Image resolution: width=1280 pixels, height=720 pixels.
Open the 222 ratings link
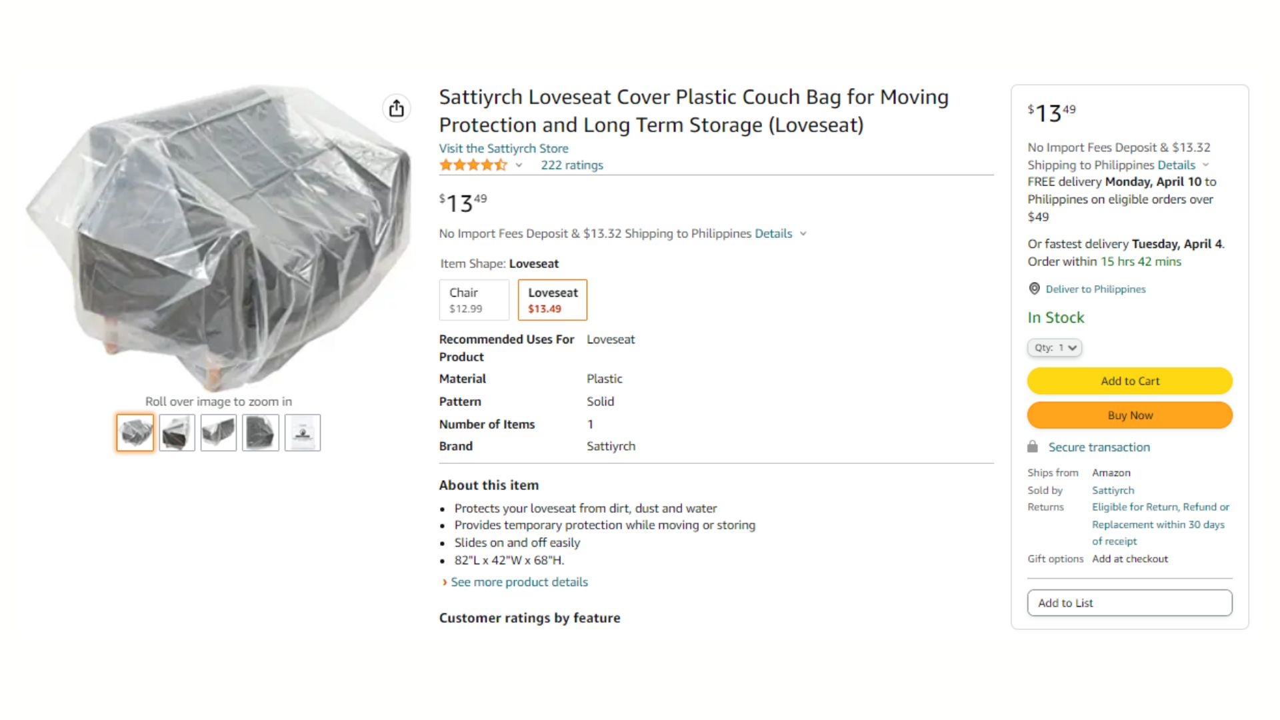point(572,165)
